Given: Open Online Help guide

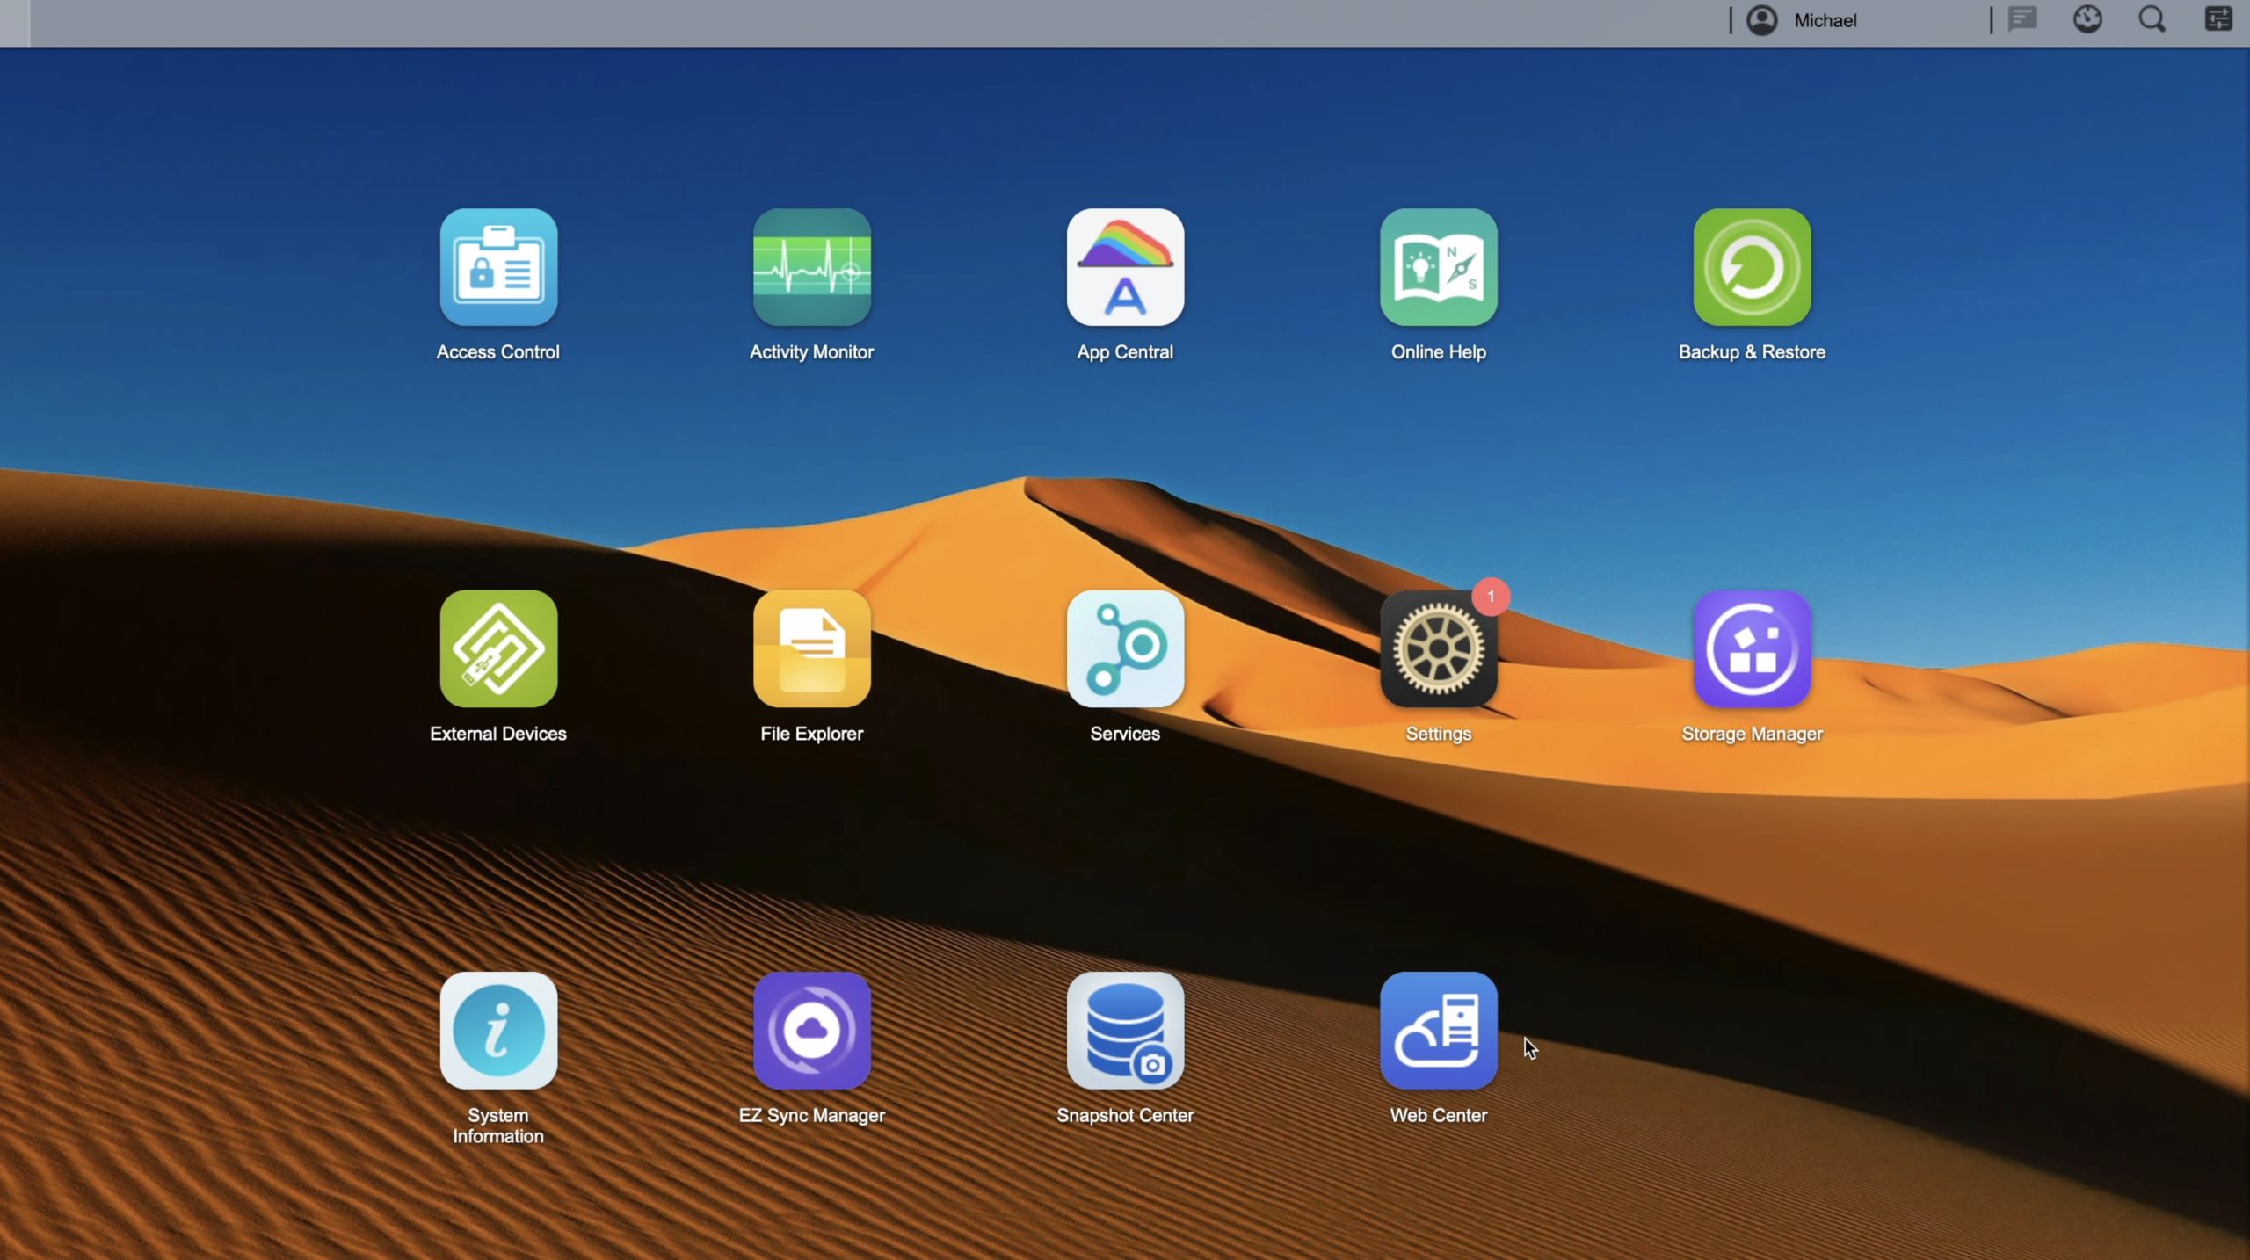Looking at the screenshot, I should 1439,267.
